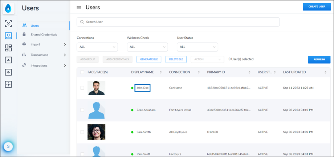Viewport: 334px width, 157px height.
Task: Toggle the hamburger menu icon
Action: point(79,8)
